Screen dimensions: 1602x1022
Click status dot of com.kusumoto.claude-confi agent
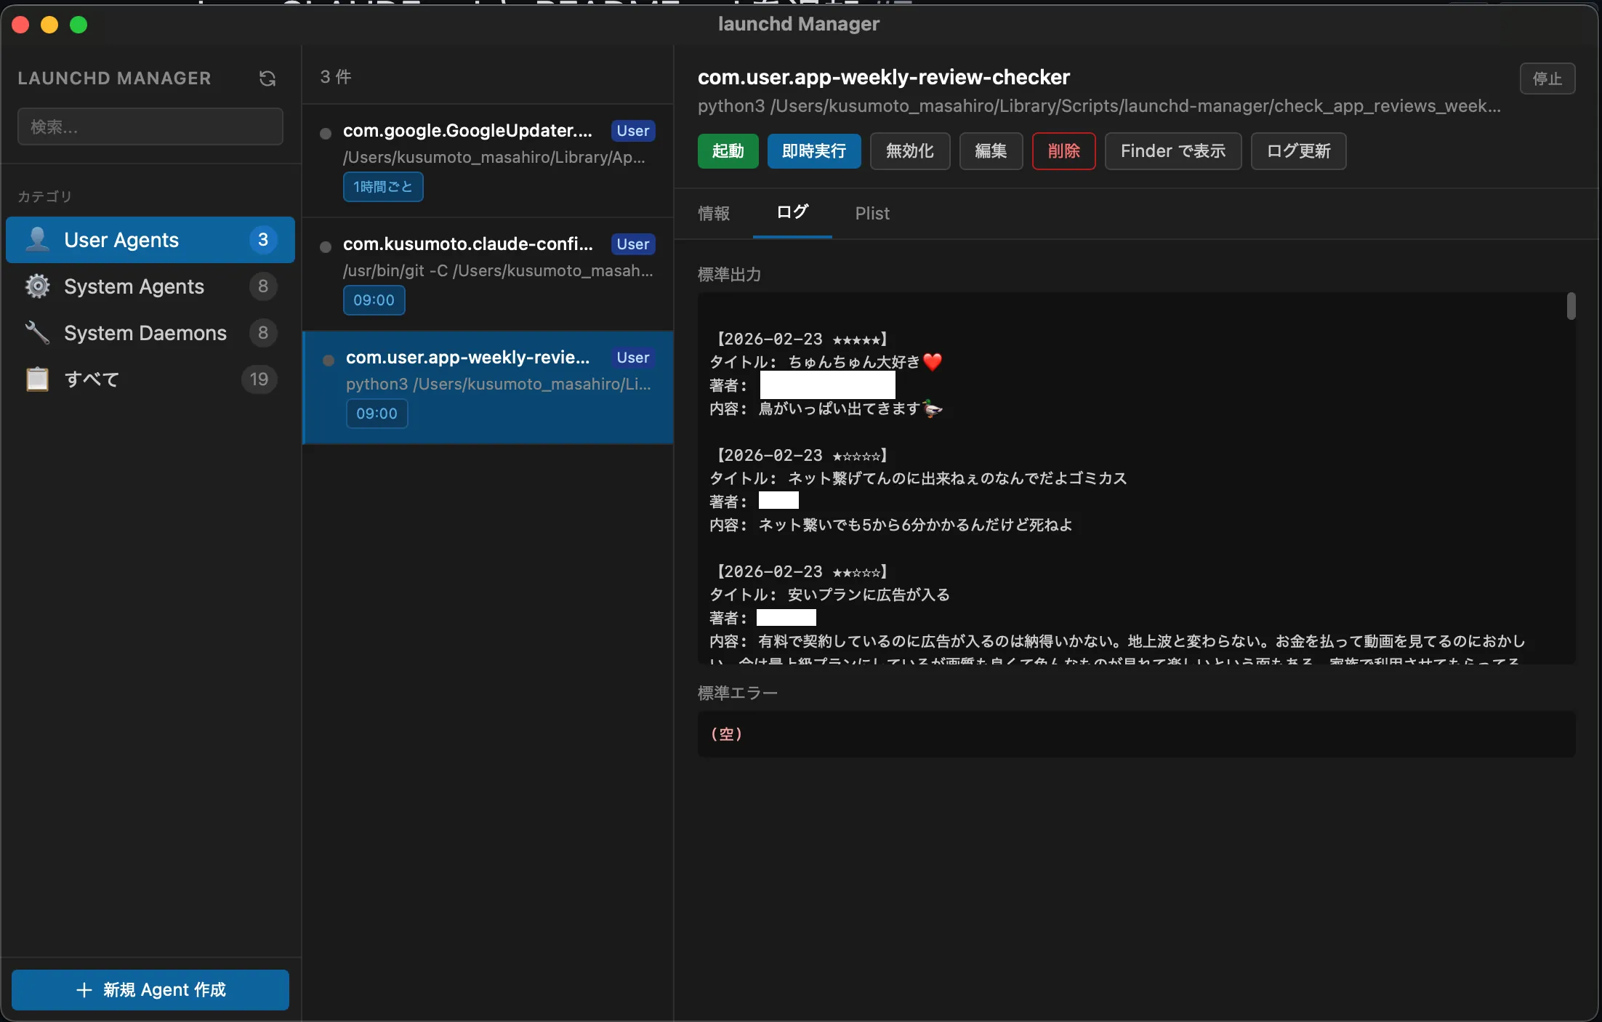tap(326, 246)
